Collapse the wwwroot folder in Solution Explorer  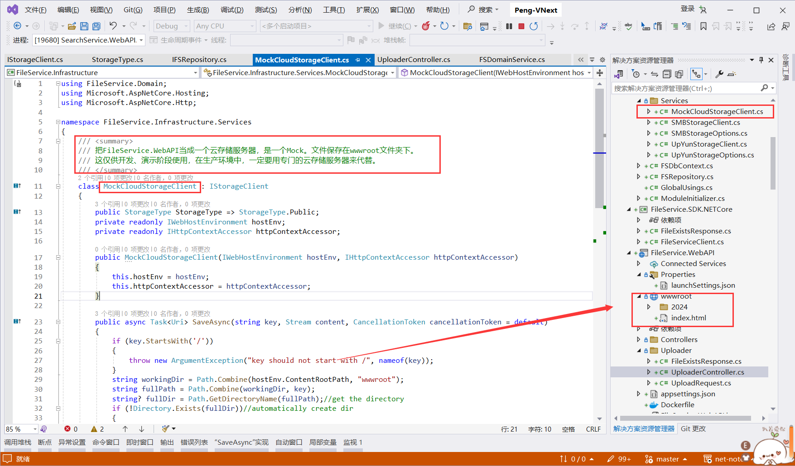coord(639,296)
